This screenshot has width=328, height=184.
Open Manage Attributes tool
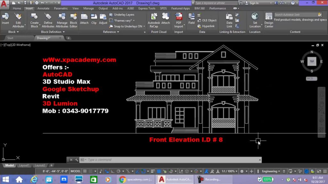click(x=62, y=20)
